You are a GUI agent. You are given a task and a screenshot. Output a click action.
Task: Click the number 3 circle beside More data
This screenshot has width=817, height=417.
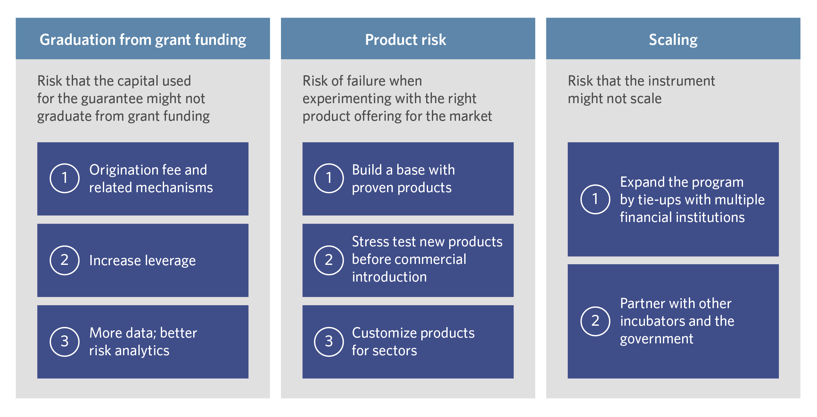(64, 342)
